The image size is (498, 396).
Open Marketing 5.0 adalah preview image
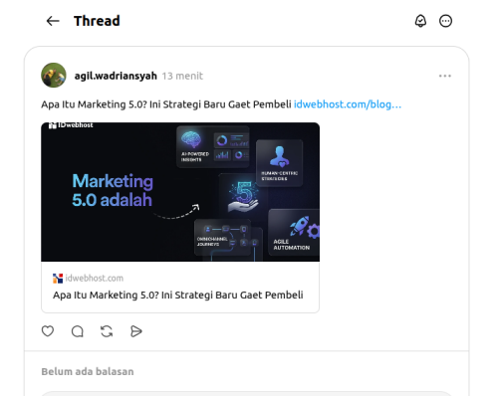[x=180, y=192]
